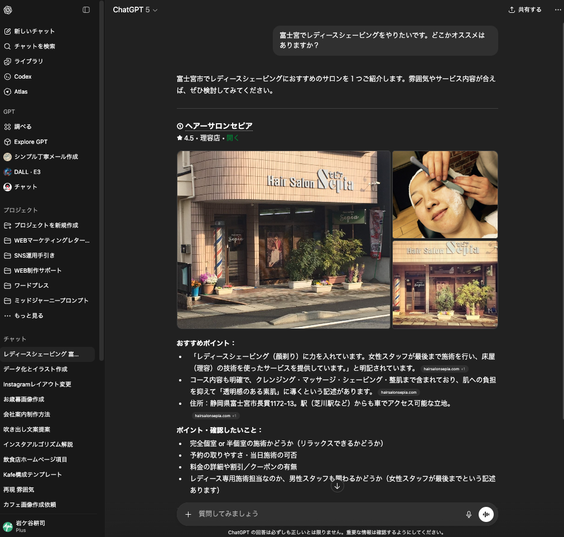This screenshot has width=564, height=537.
Task: Open Explore GPT in sidebar
Action: click(31, 142)
